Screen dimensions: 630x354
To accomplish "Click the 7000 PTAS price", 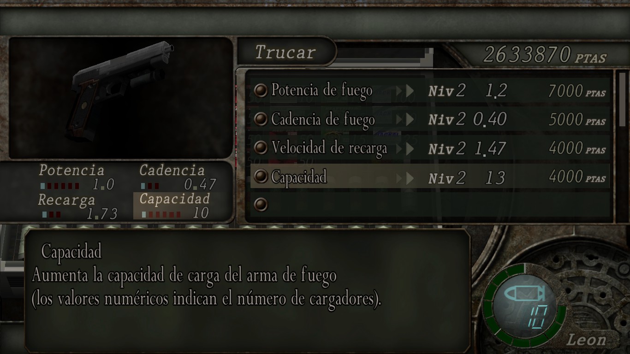I will tap(577, 91).
